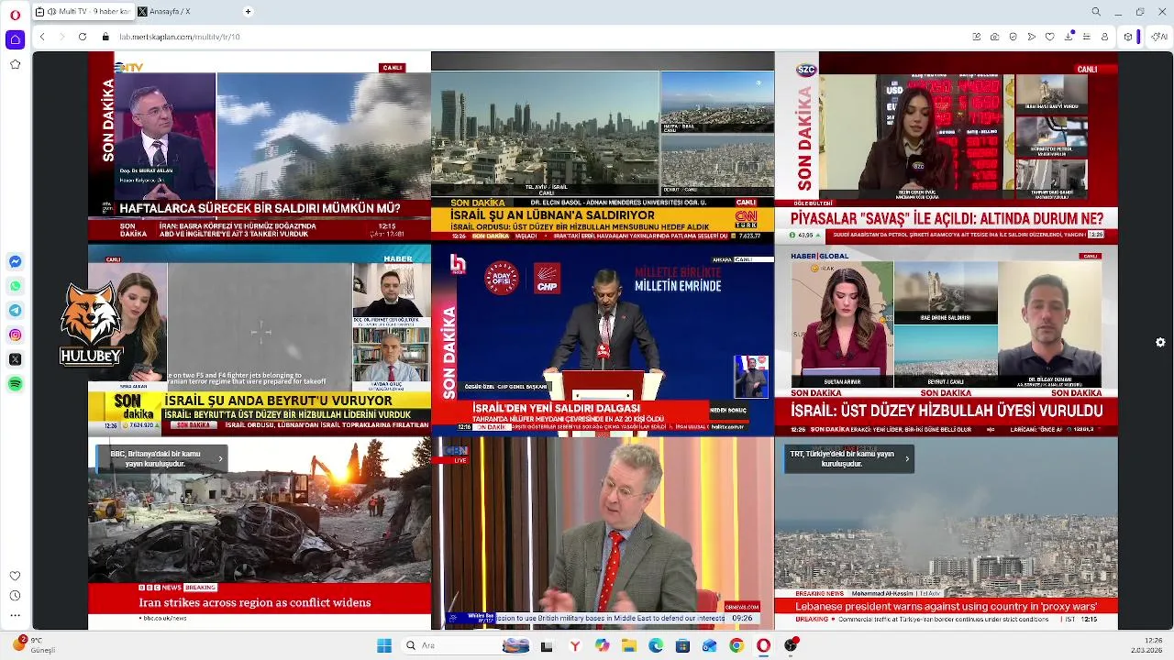Click 'PİYASALAR SAVAŞ İLE AÇILDI' headline

tap(947, 219)
